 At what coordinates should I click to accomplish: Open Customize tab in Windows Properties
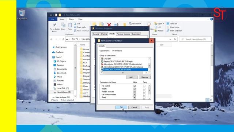(x=136, y=34)
